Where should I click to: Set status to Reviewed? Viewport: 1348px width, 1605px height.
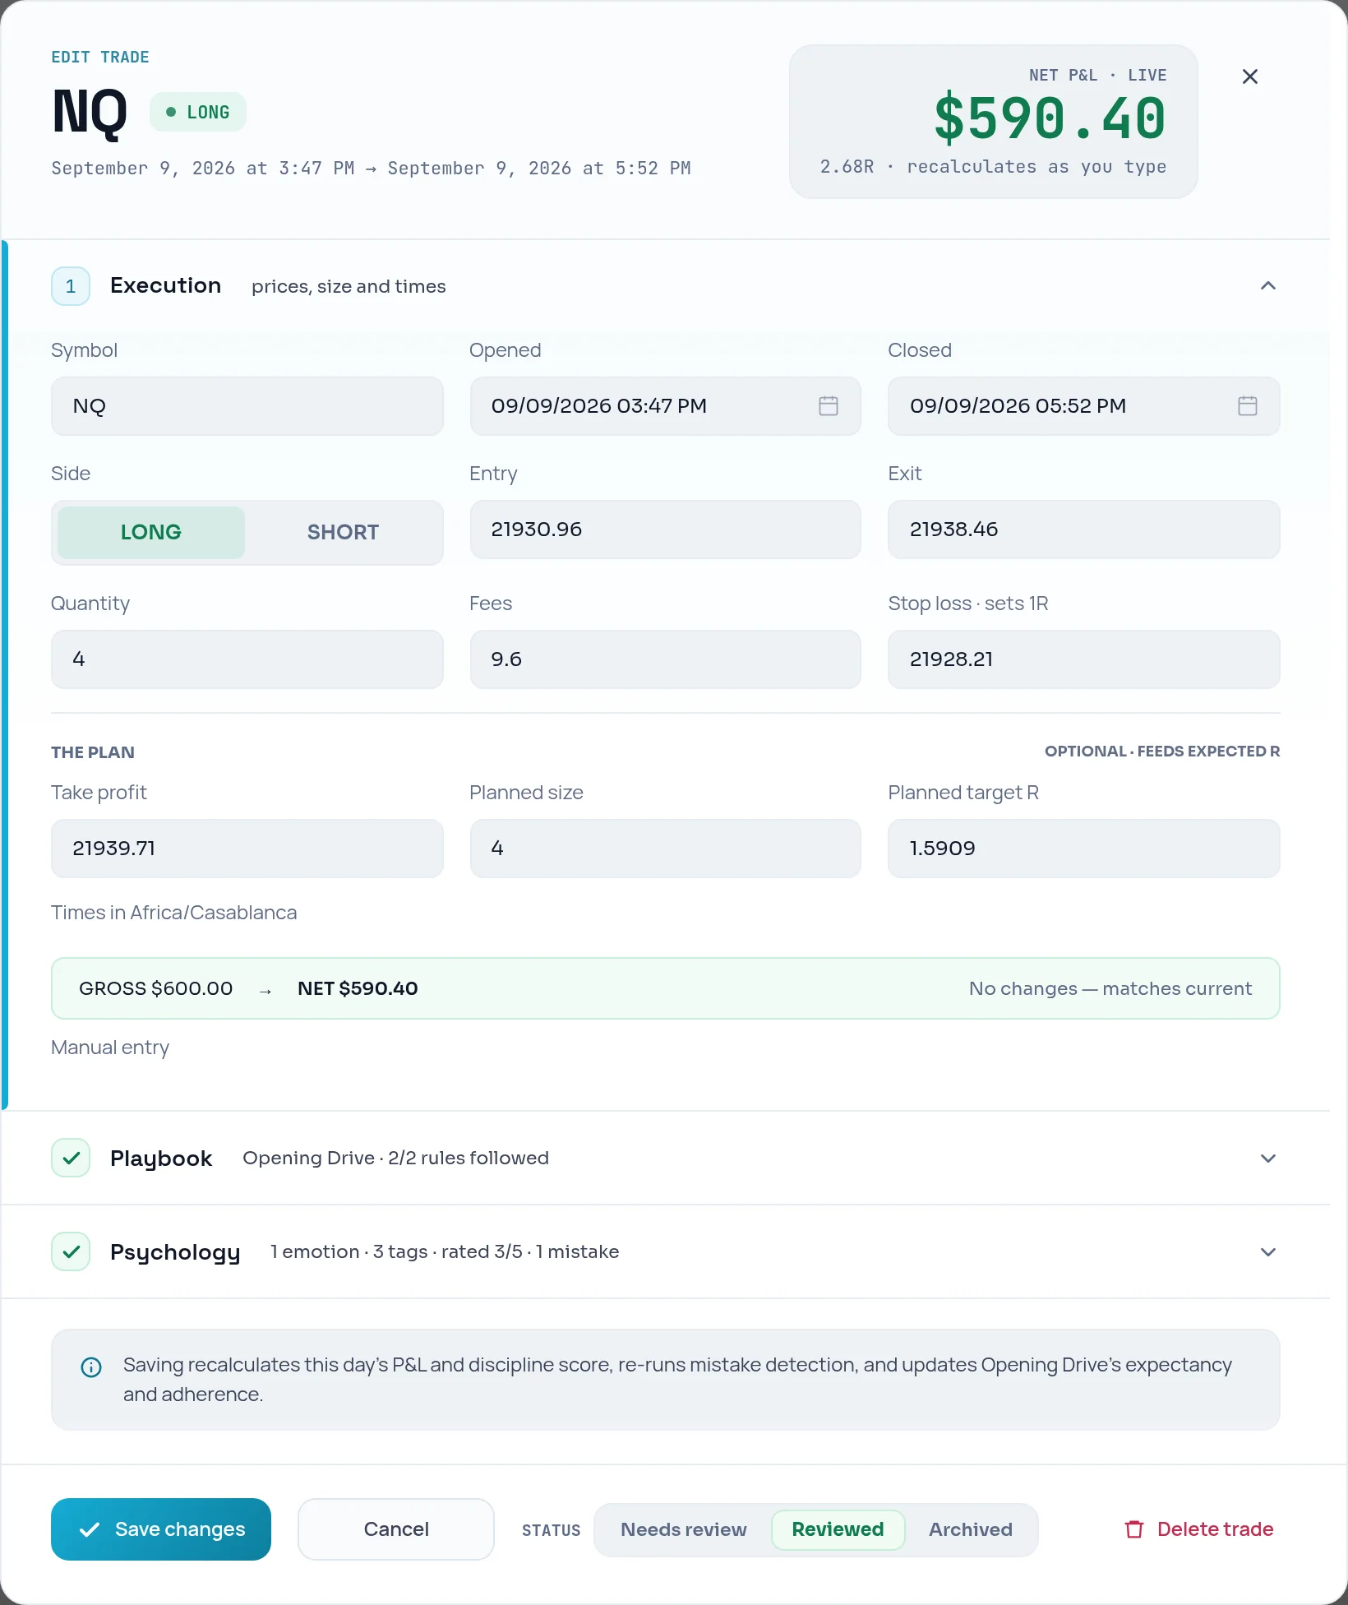pos(838,1529)
